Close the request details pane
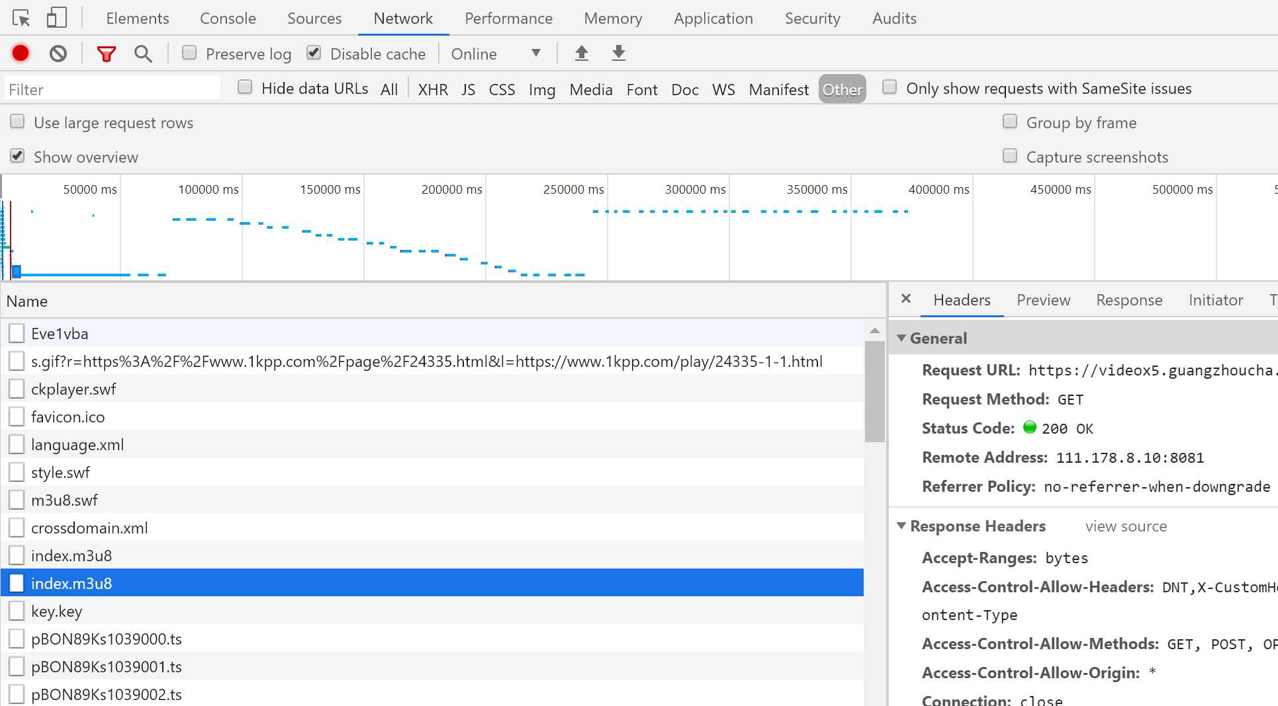Image resolution: width=1278 pixels, height=706 pixels. [x=906, y=299]
